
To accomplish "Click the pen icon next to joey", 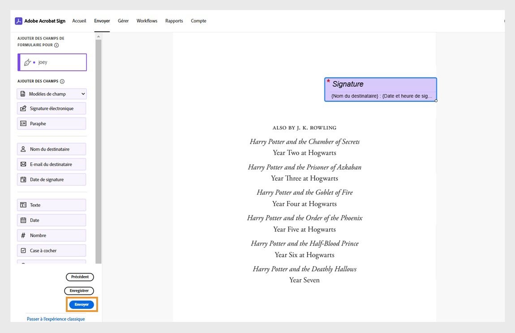I will (28, 62).
